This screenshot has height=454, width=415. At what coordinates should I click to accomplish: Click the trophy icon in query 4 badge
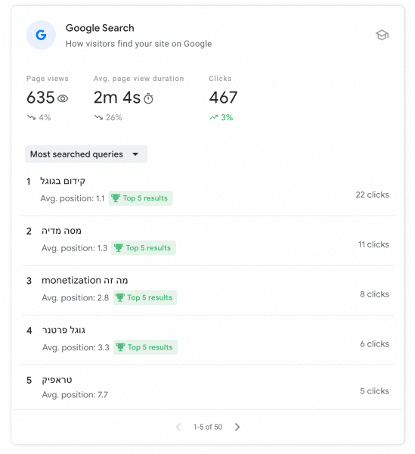(x=120, y=347)
